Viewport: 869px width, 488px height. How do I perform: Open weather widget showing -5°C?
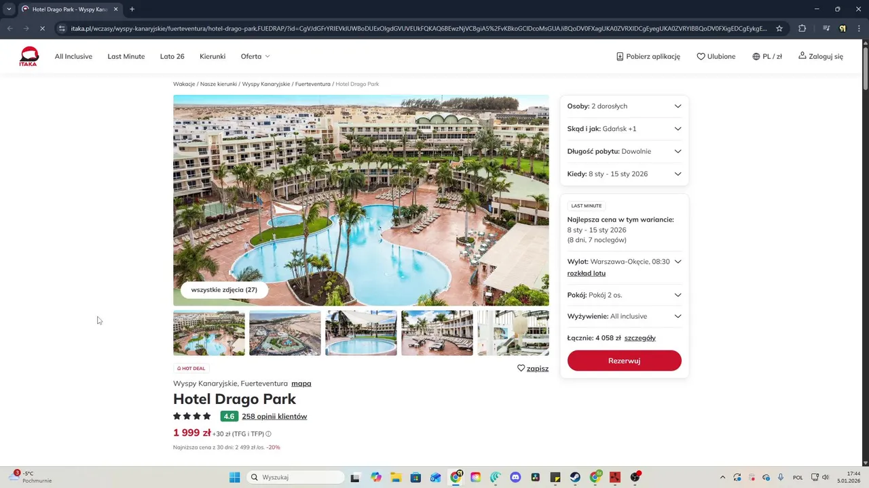coord(31,477)
